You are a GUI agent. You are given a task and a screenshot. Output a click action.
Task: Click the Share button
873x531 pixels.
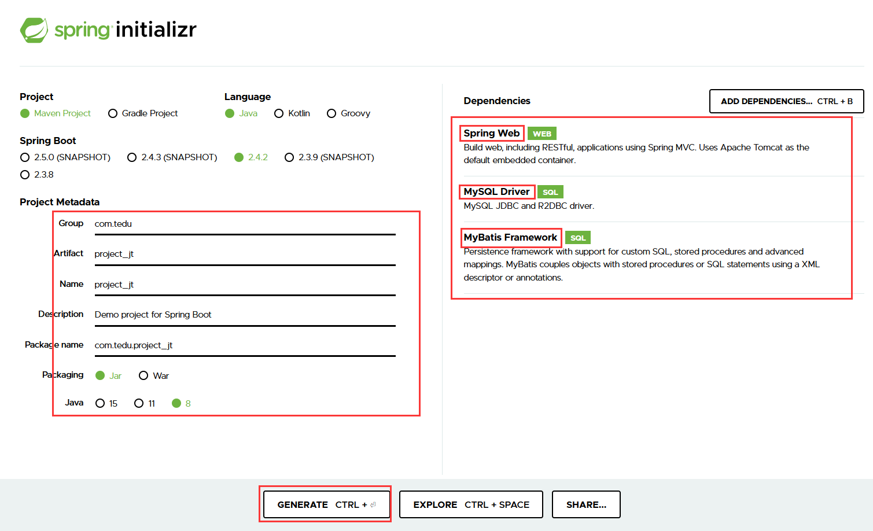(x=586, y=504)
